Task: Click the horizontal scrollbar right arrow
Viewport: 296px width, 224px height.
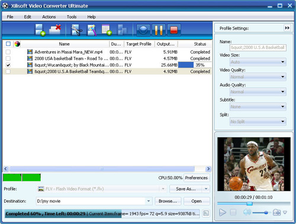Action: click(x=208, y=169)
